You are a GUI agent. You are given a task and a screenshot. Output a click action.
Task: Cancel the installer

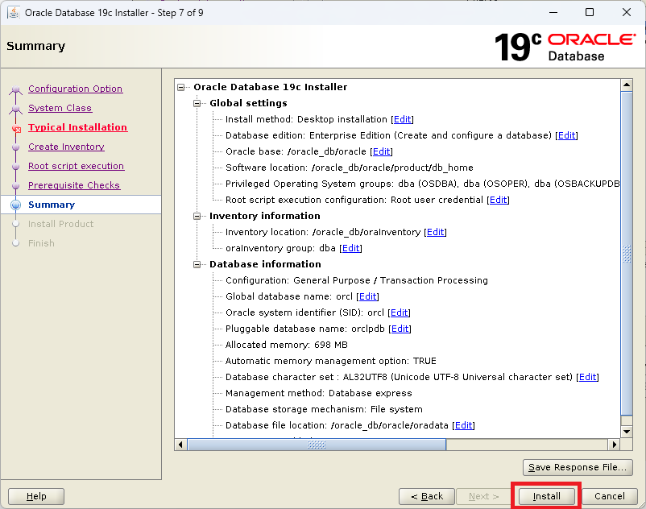609,496
